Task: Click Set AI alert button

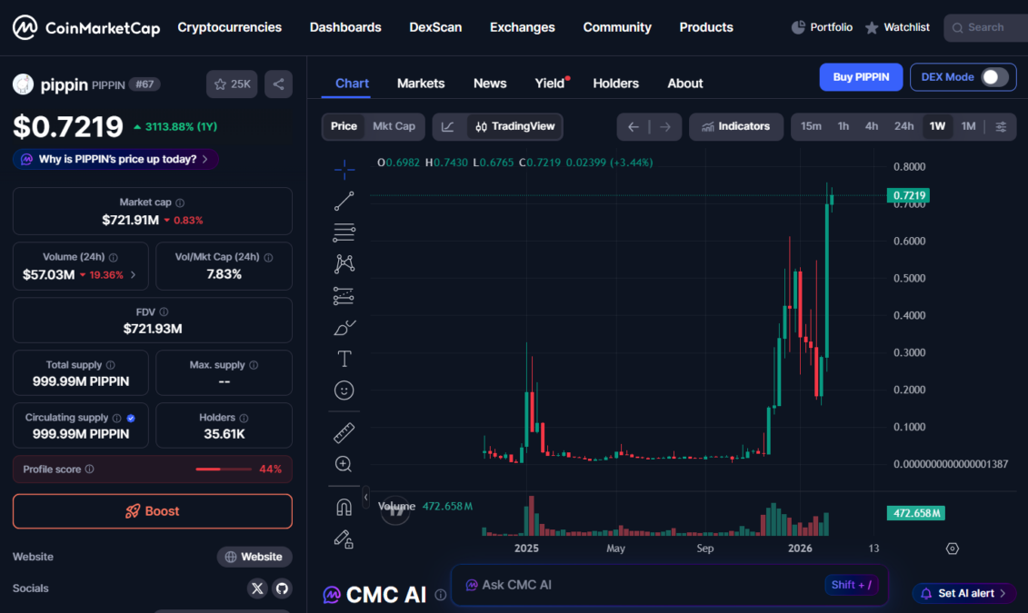Action: 964,593
